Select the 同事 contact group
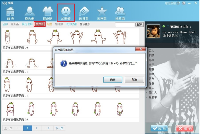Screen dimensions: 200x134 [x=151, y=55]
